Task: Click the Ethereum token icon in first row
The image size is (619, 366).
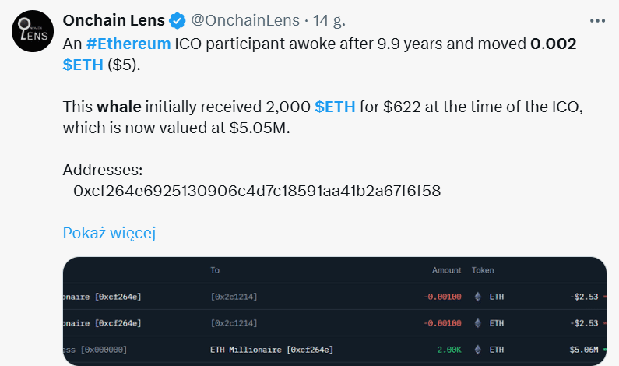Action: pos(478,297)
